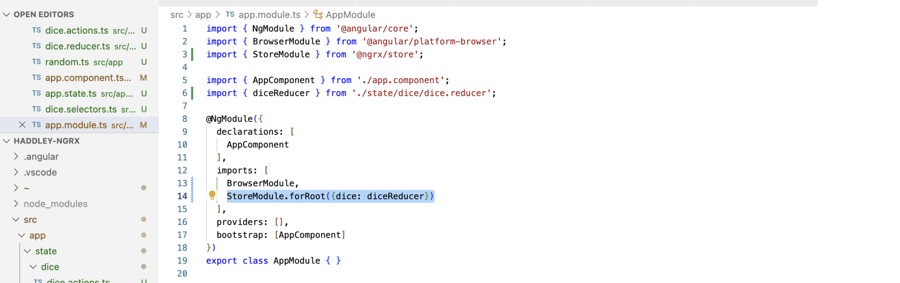
Task: Click the diceReducer import name on line 6
Action: (281, 93)
